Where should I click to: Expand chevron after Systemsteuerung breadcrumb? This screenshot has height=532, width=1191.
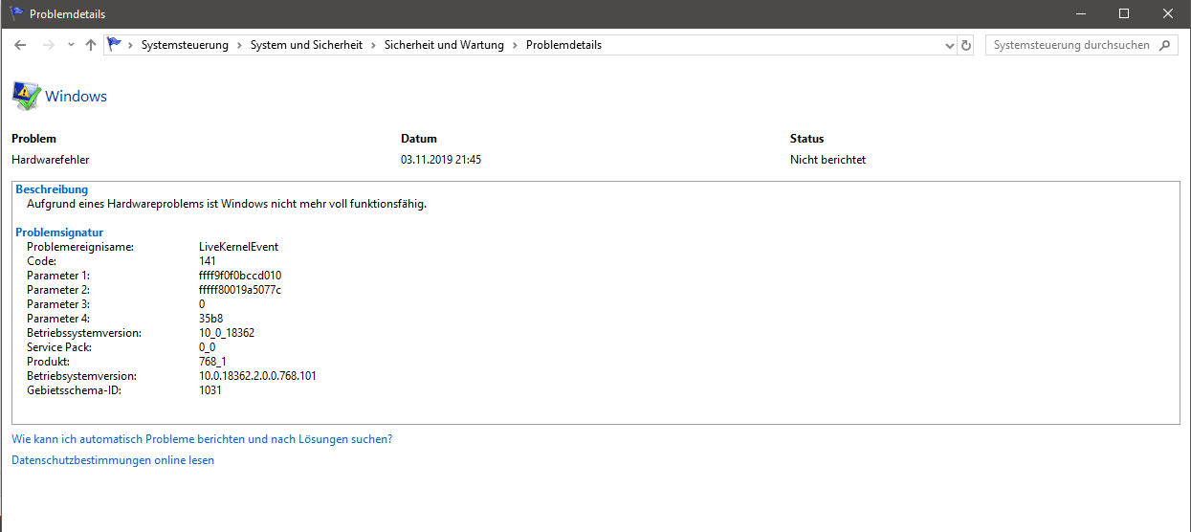coord(240,45)
